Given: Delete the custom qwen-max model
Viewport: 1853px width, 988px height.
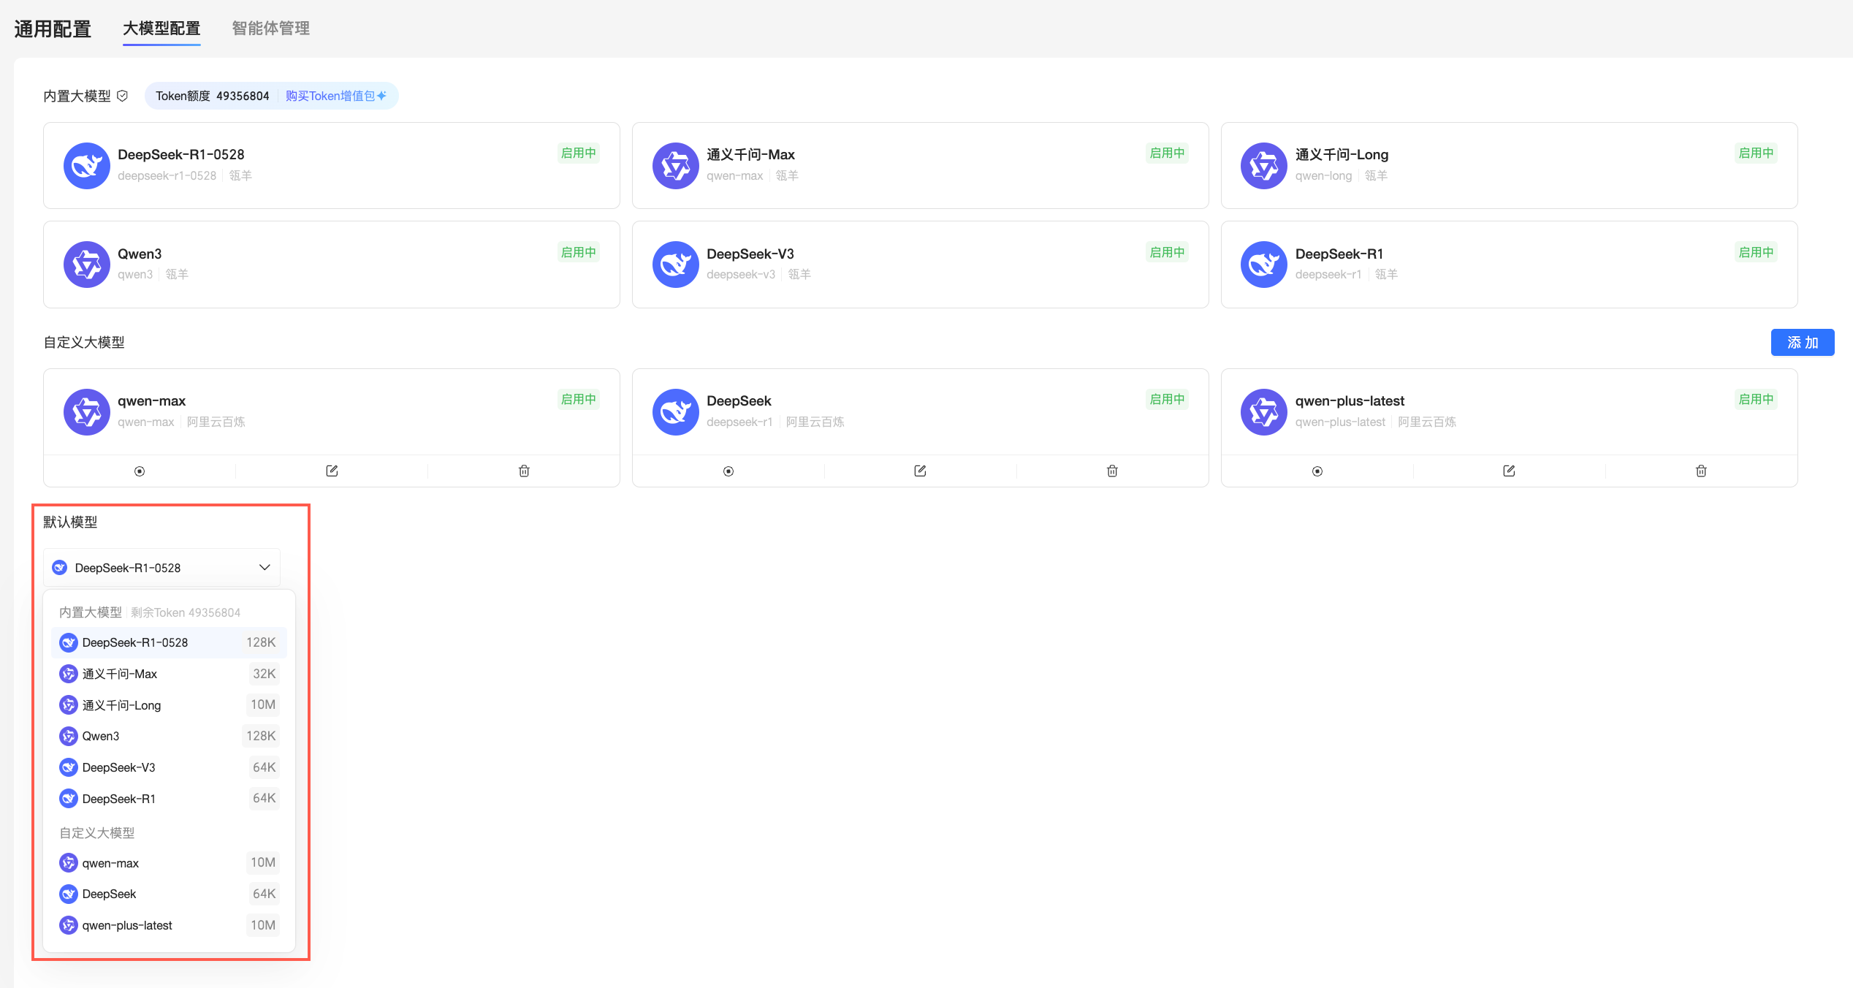Looking at the screenshot, I should [x=524, y=471].
